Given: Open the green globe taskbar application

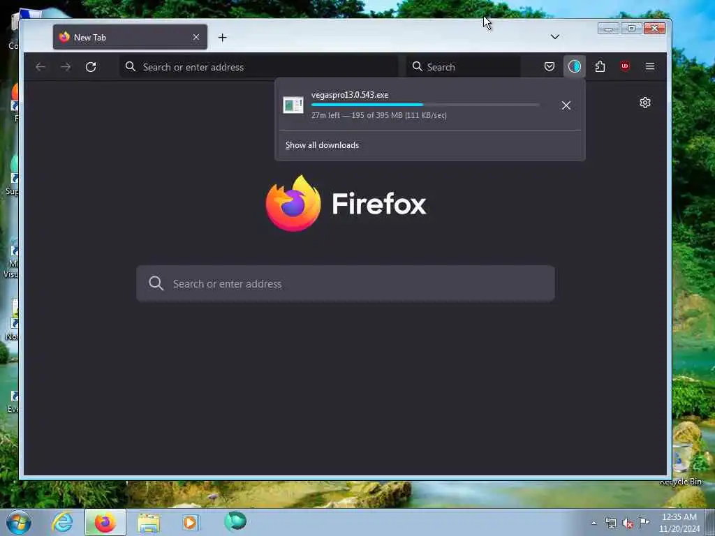Looking at the screenshot, I should (235, 521).
